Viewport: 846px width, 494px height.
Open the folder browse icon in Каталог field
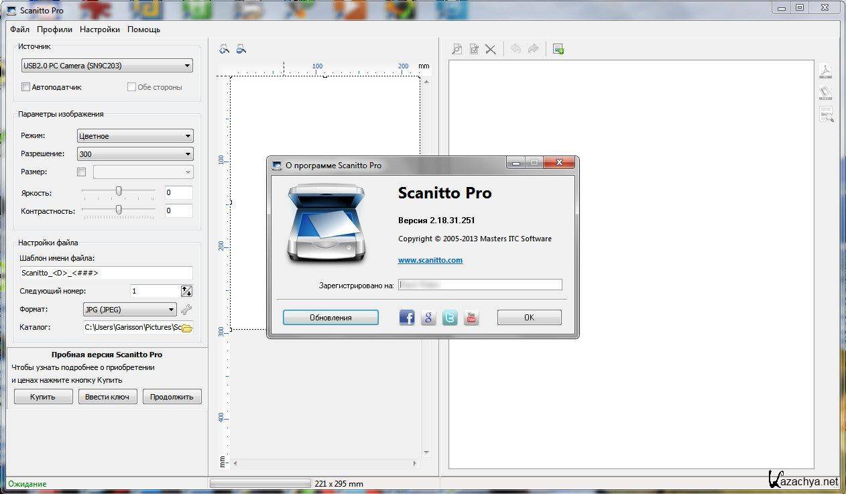pyautogui.click(x=187, y=328)
